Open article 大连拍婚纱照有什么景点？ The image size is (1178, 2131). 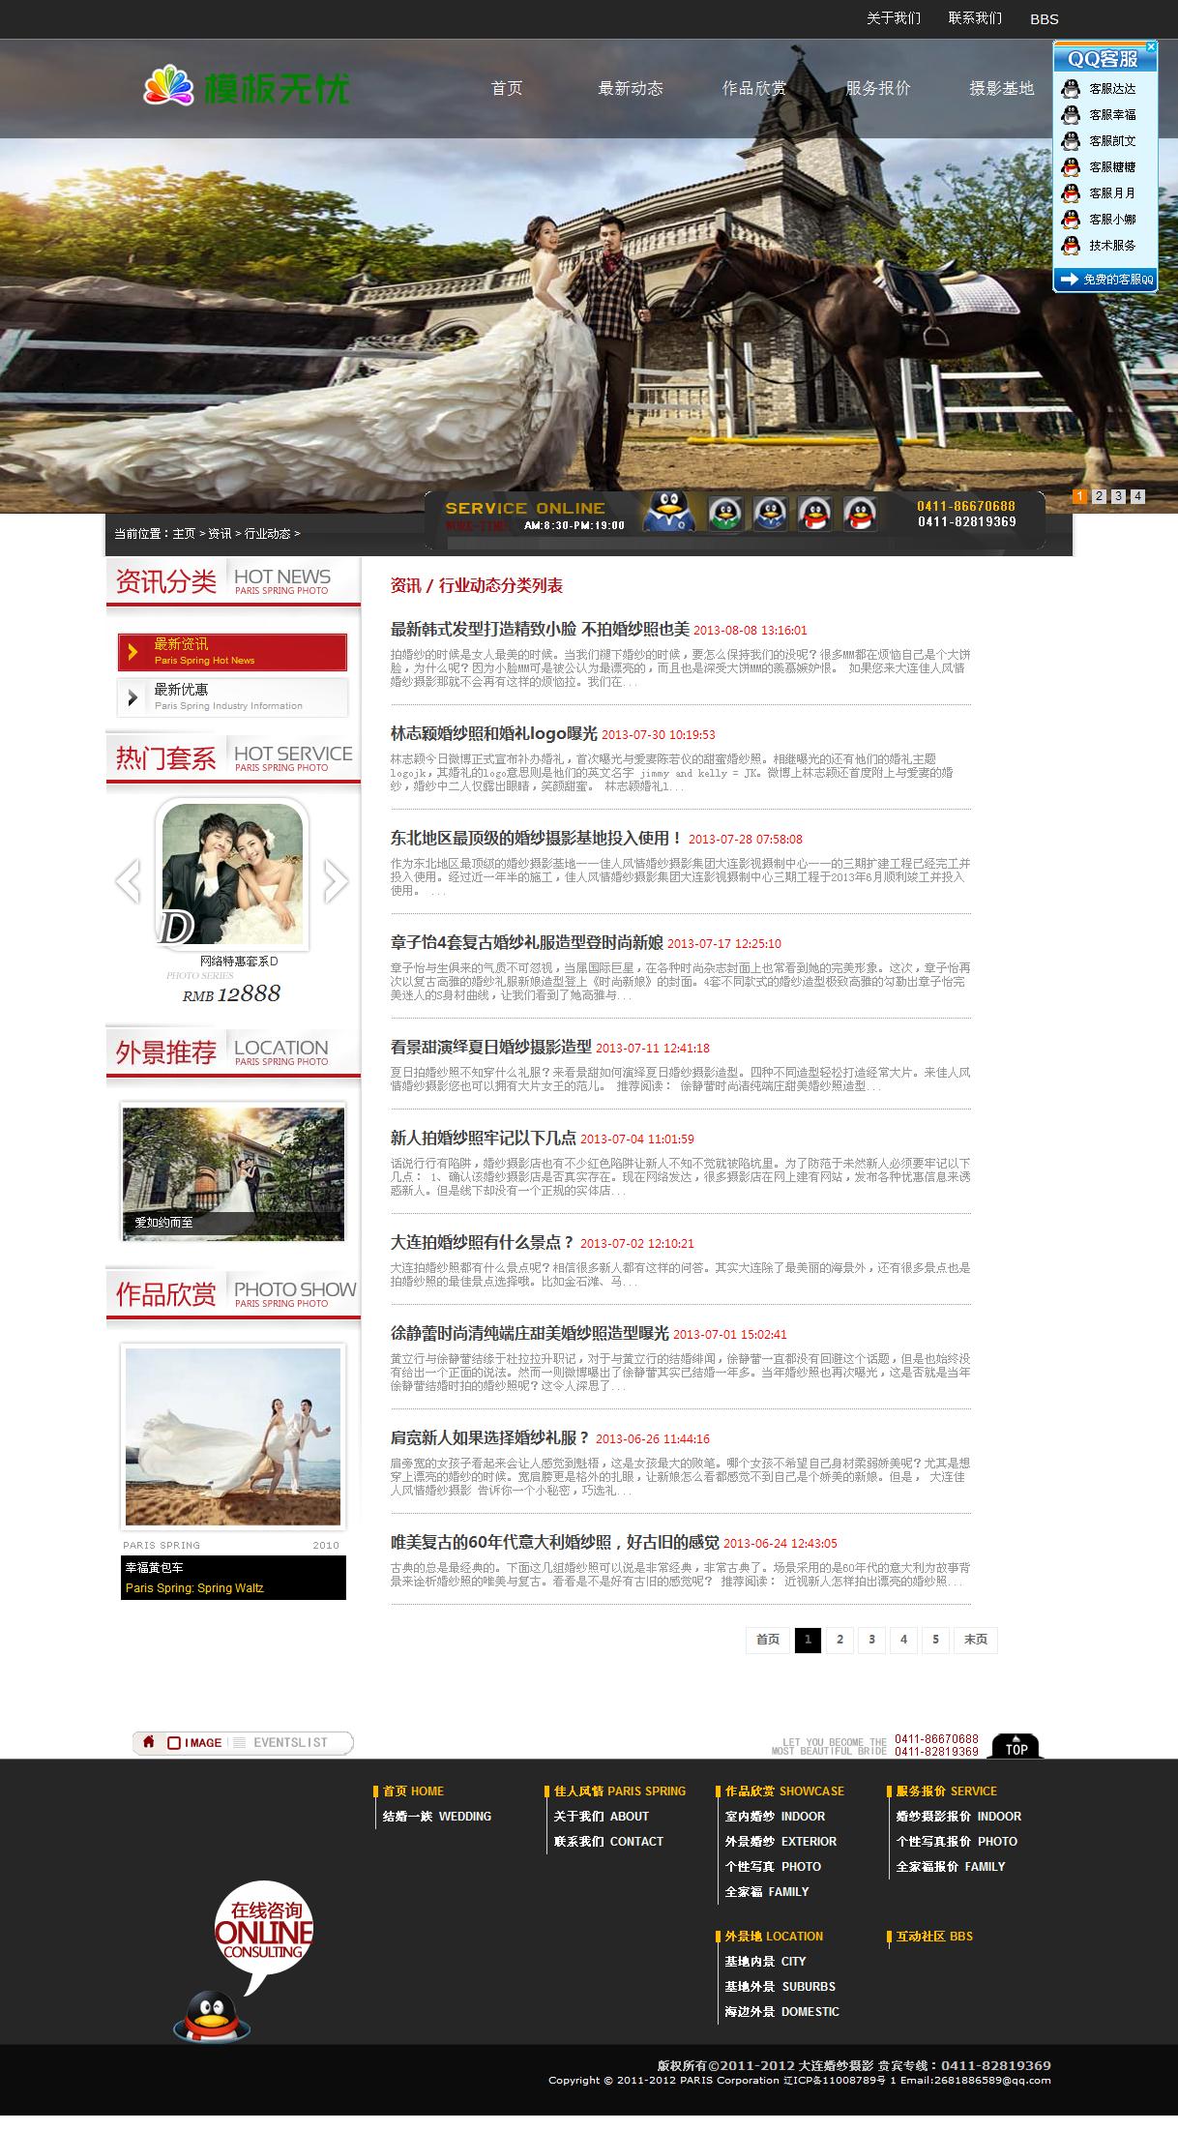click(483, 1242)
